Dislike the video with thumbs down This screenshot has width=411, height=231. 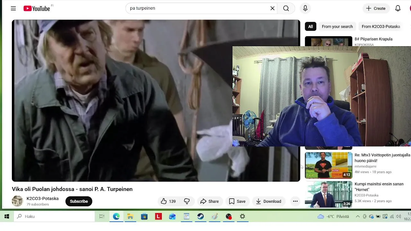point(187,201)
